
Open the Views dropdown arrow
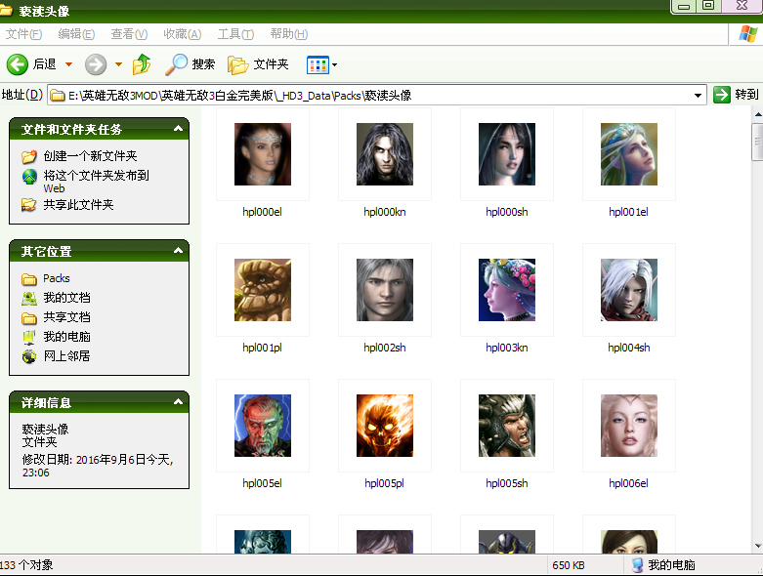click(335, 65)
